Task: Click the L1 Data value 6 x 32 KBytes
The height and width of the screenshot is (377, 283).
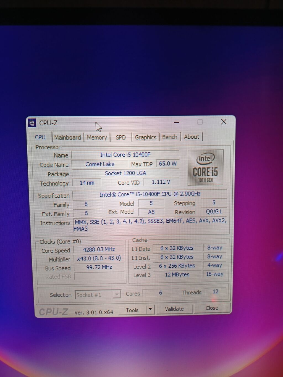Action: [x=177, y=248]
